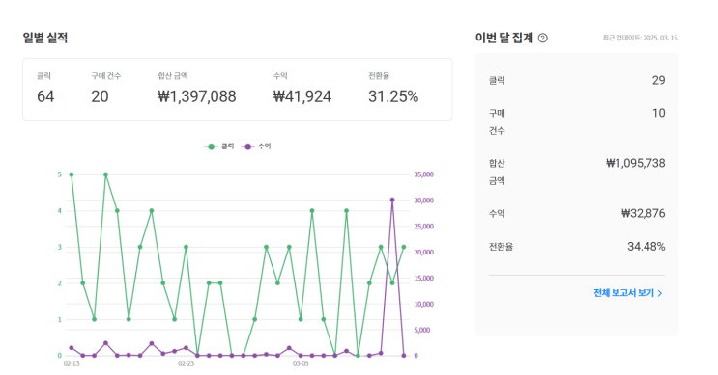Click the 전환율 label in daily stats card
Screen dimensions: 718x375
tap(379, 76)
